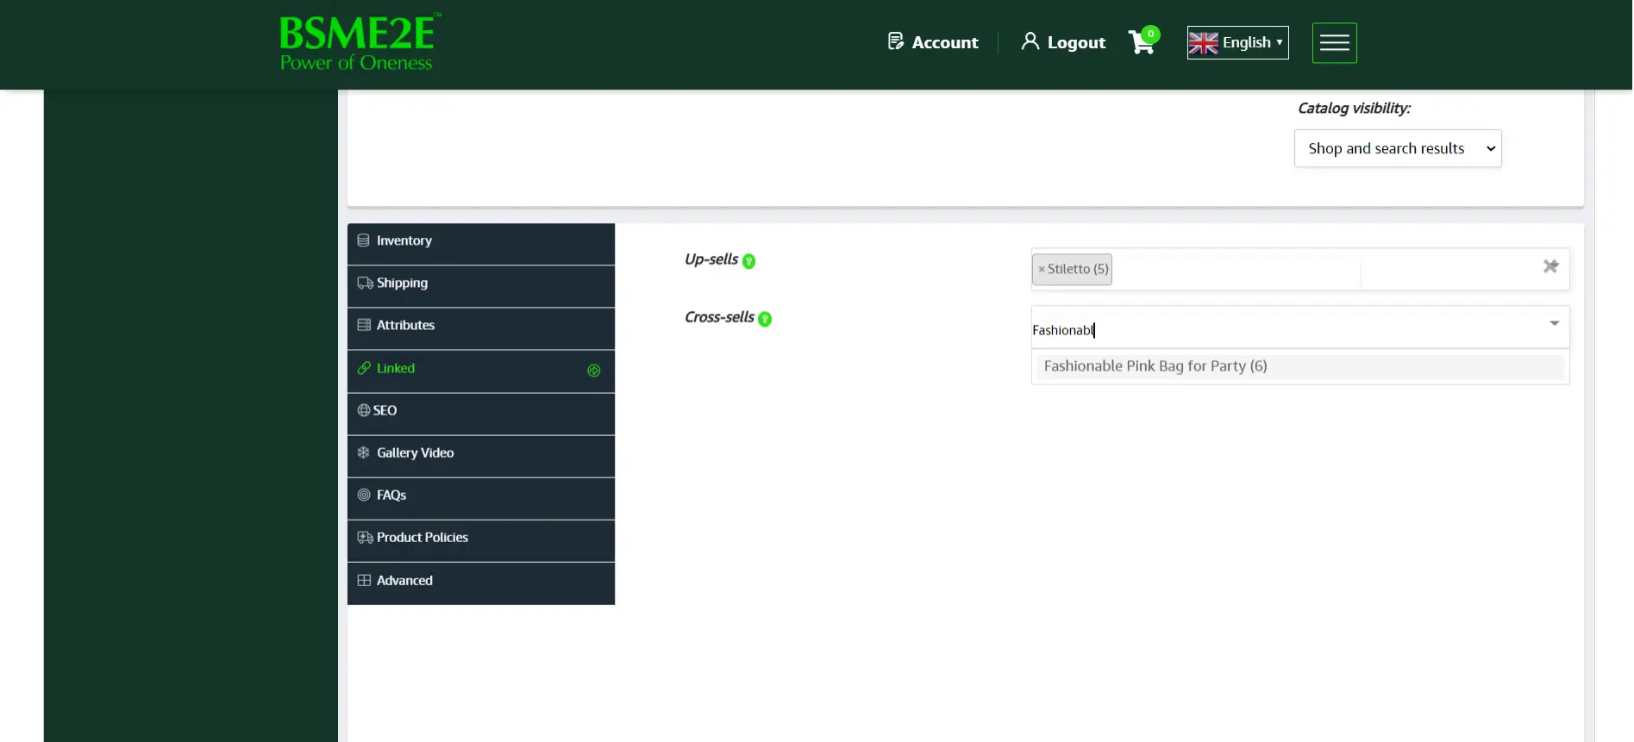
Task: Click the Product Policies ambulance icon
Action: coord(365,537)
